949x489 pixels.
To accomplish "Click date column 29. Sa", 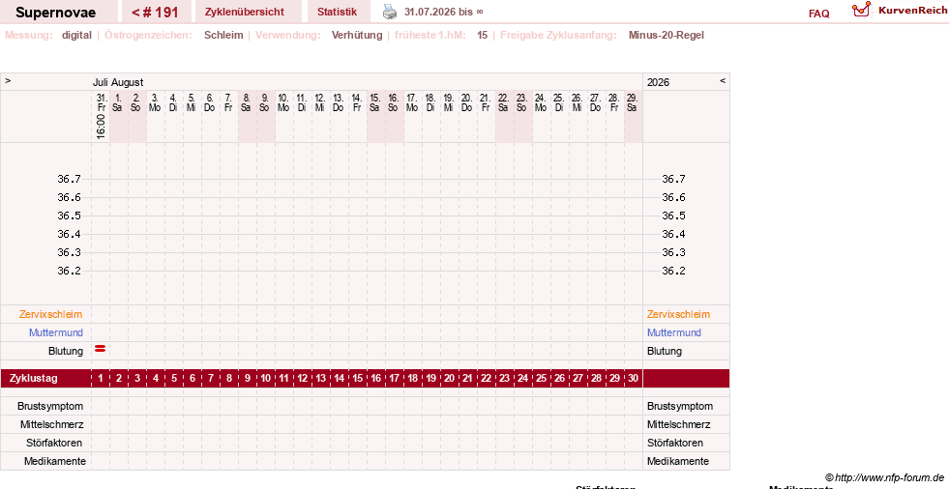I will coord(632,102).
